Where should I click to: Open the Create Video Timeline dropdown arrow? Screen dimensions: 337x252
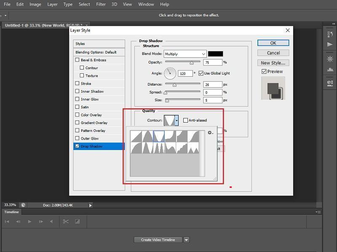(186, 239)
